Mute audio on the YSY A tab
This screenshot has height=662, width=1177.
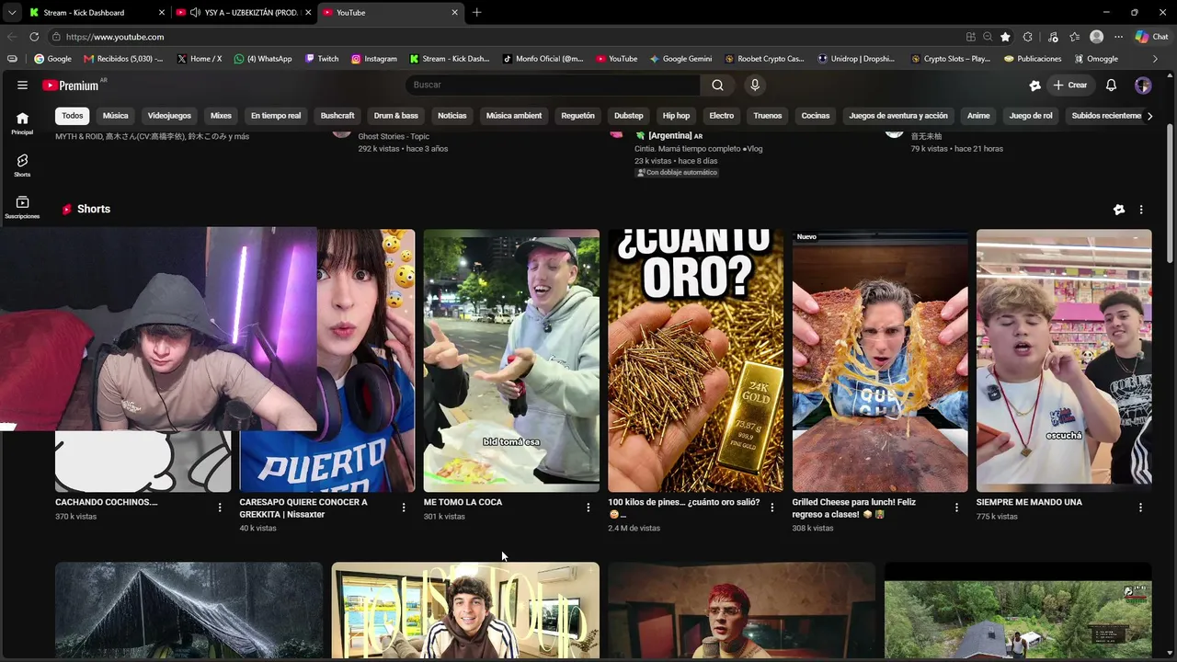click(x=195, y=12)
